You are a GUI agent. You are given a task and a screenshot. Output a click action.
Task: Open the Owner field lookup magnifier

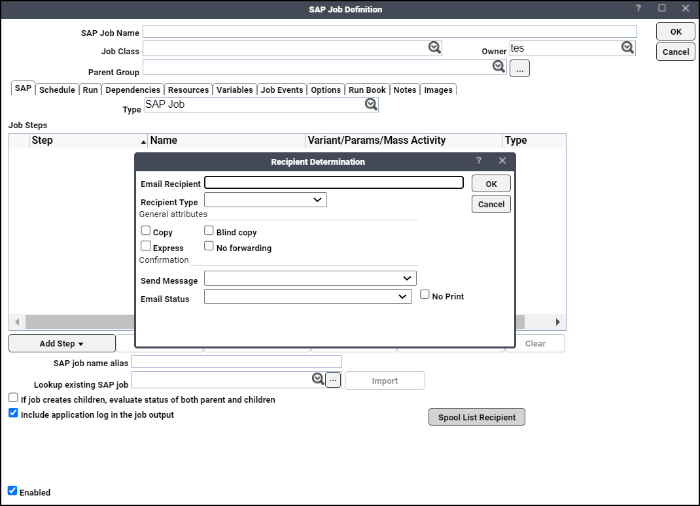tap(627, 47)
